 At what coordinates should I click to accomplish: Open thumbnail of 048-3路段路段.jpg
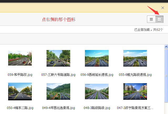point(97,91)
